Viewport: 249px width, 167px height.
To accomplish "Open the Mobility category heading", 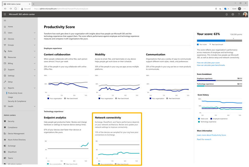I will (x=100, y=55).
